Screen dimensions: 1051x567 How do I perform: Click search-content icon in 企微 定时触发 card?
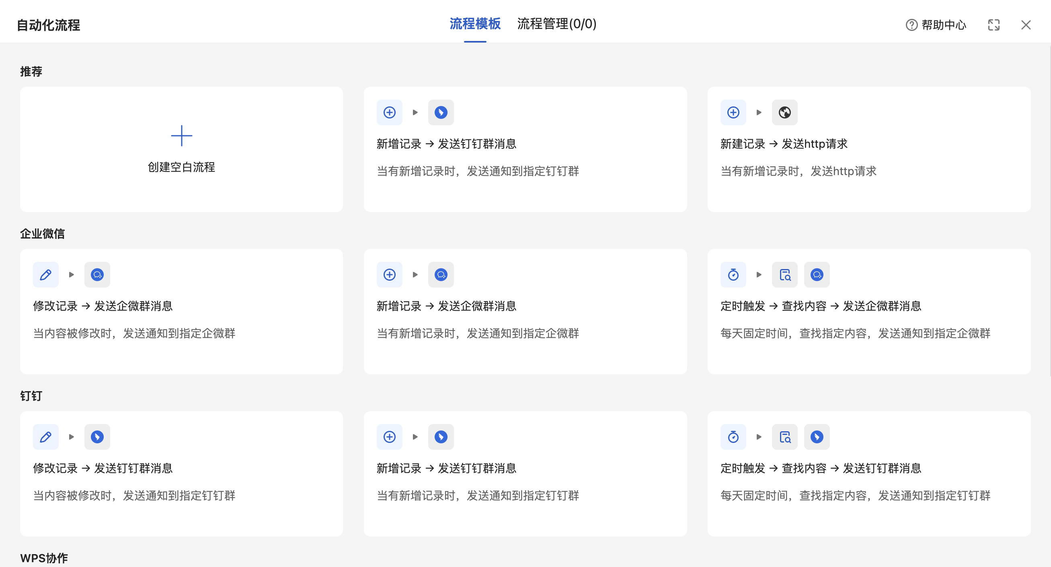[785, 275]
